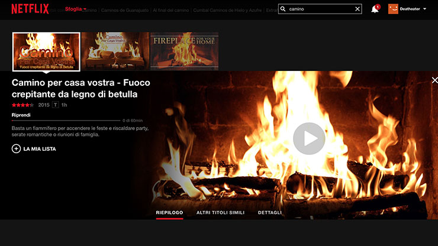Switch to the Altri Titoli Simili tab

[x=220, y=212]
